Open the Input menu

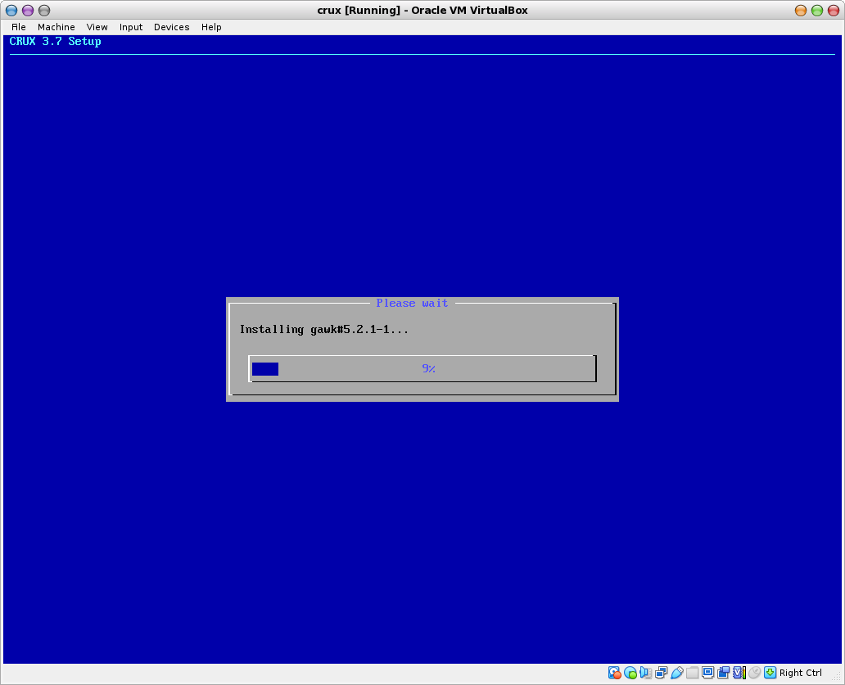(x=131, y=27)
